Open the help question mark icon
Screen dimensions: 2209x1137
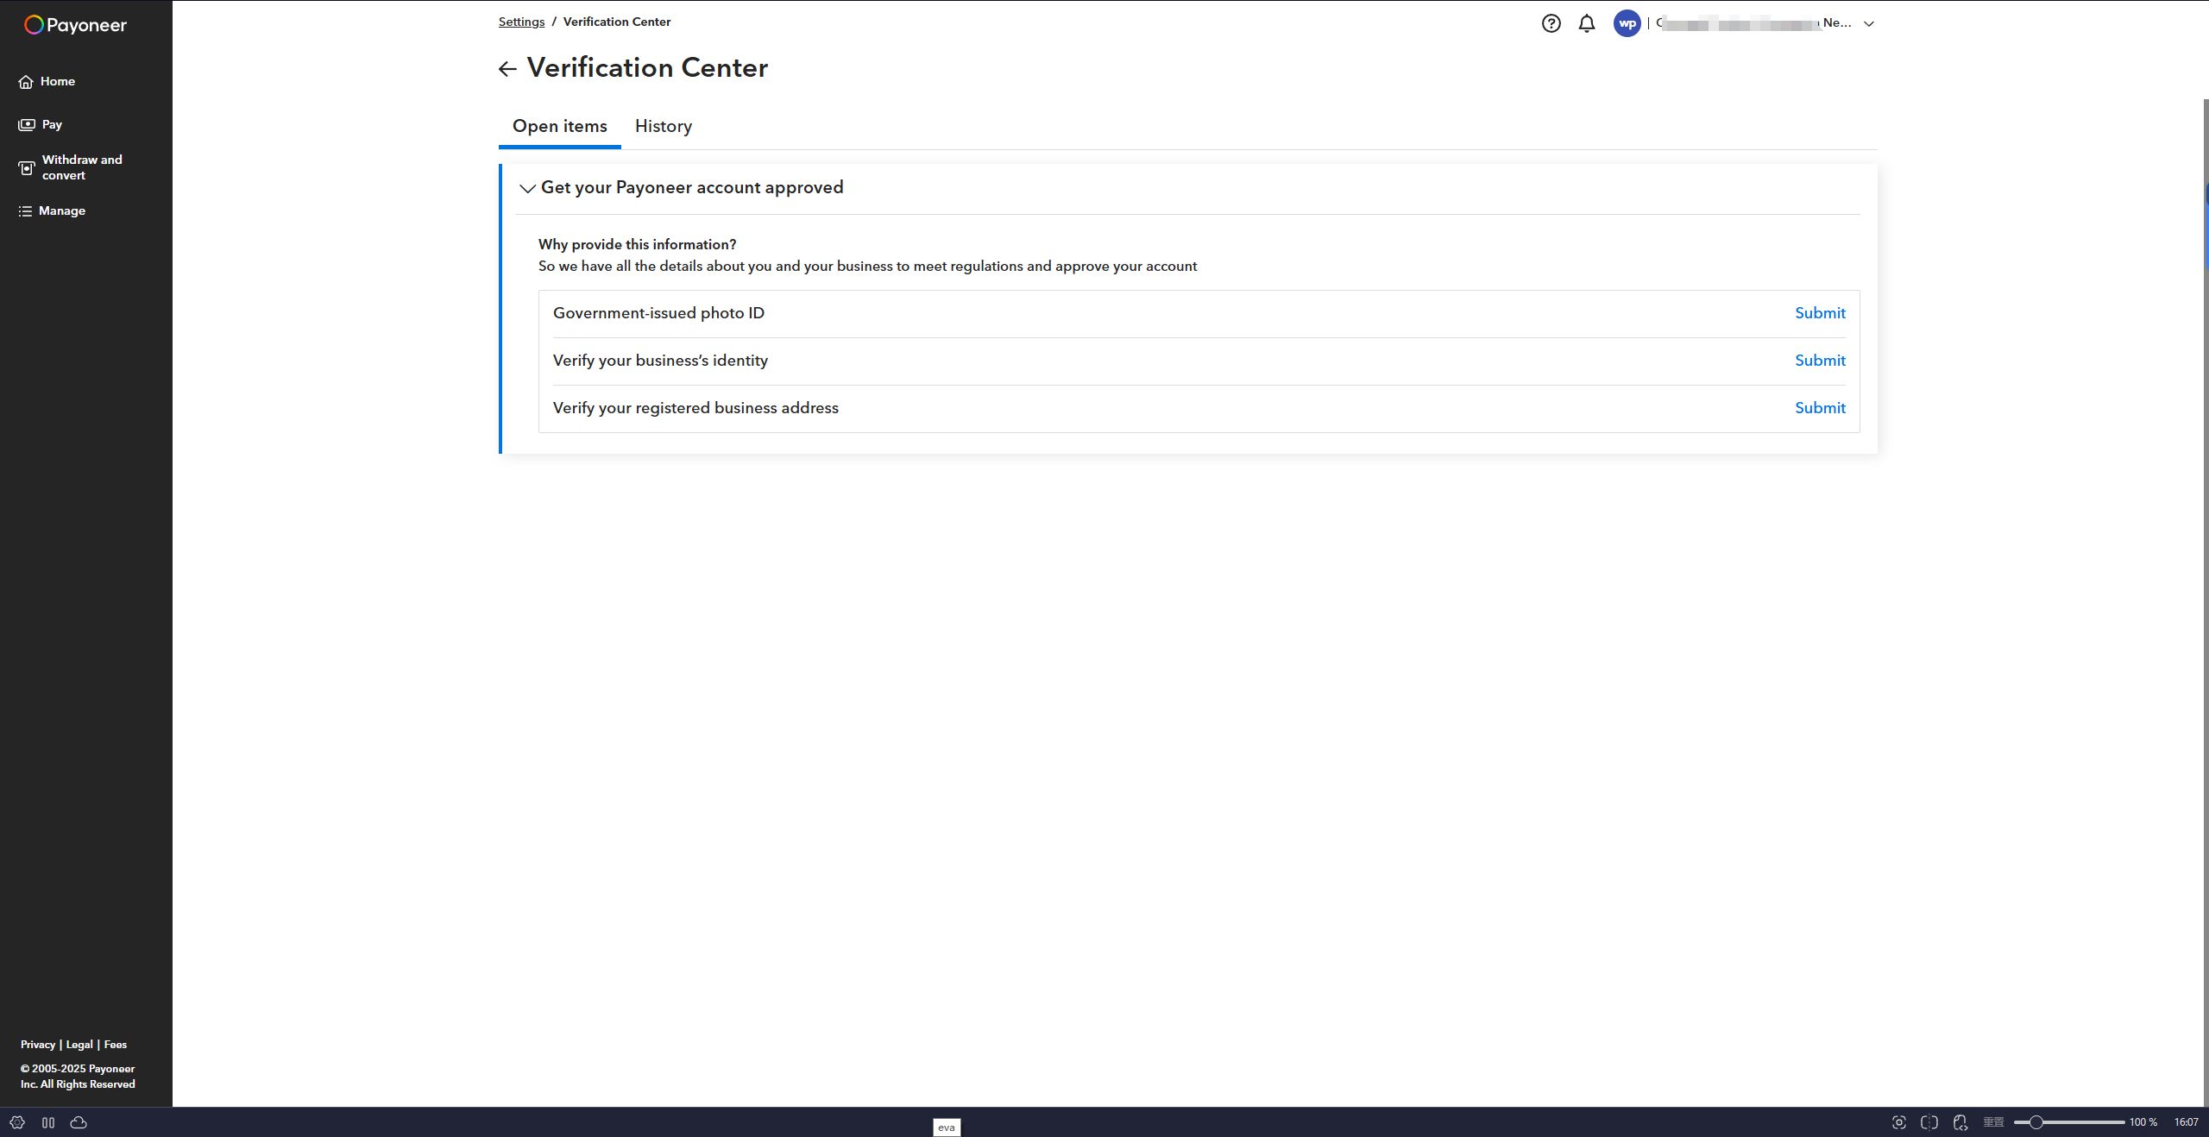pyautogui.click(x=1551, y=23)
